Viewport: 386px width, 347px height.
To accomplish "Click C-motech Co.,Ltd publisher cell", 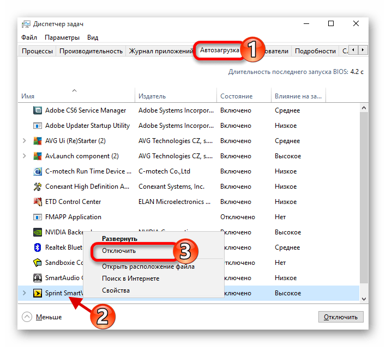I will (x=164, y=171).
